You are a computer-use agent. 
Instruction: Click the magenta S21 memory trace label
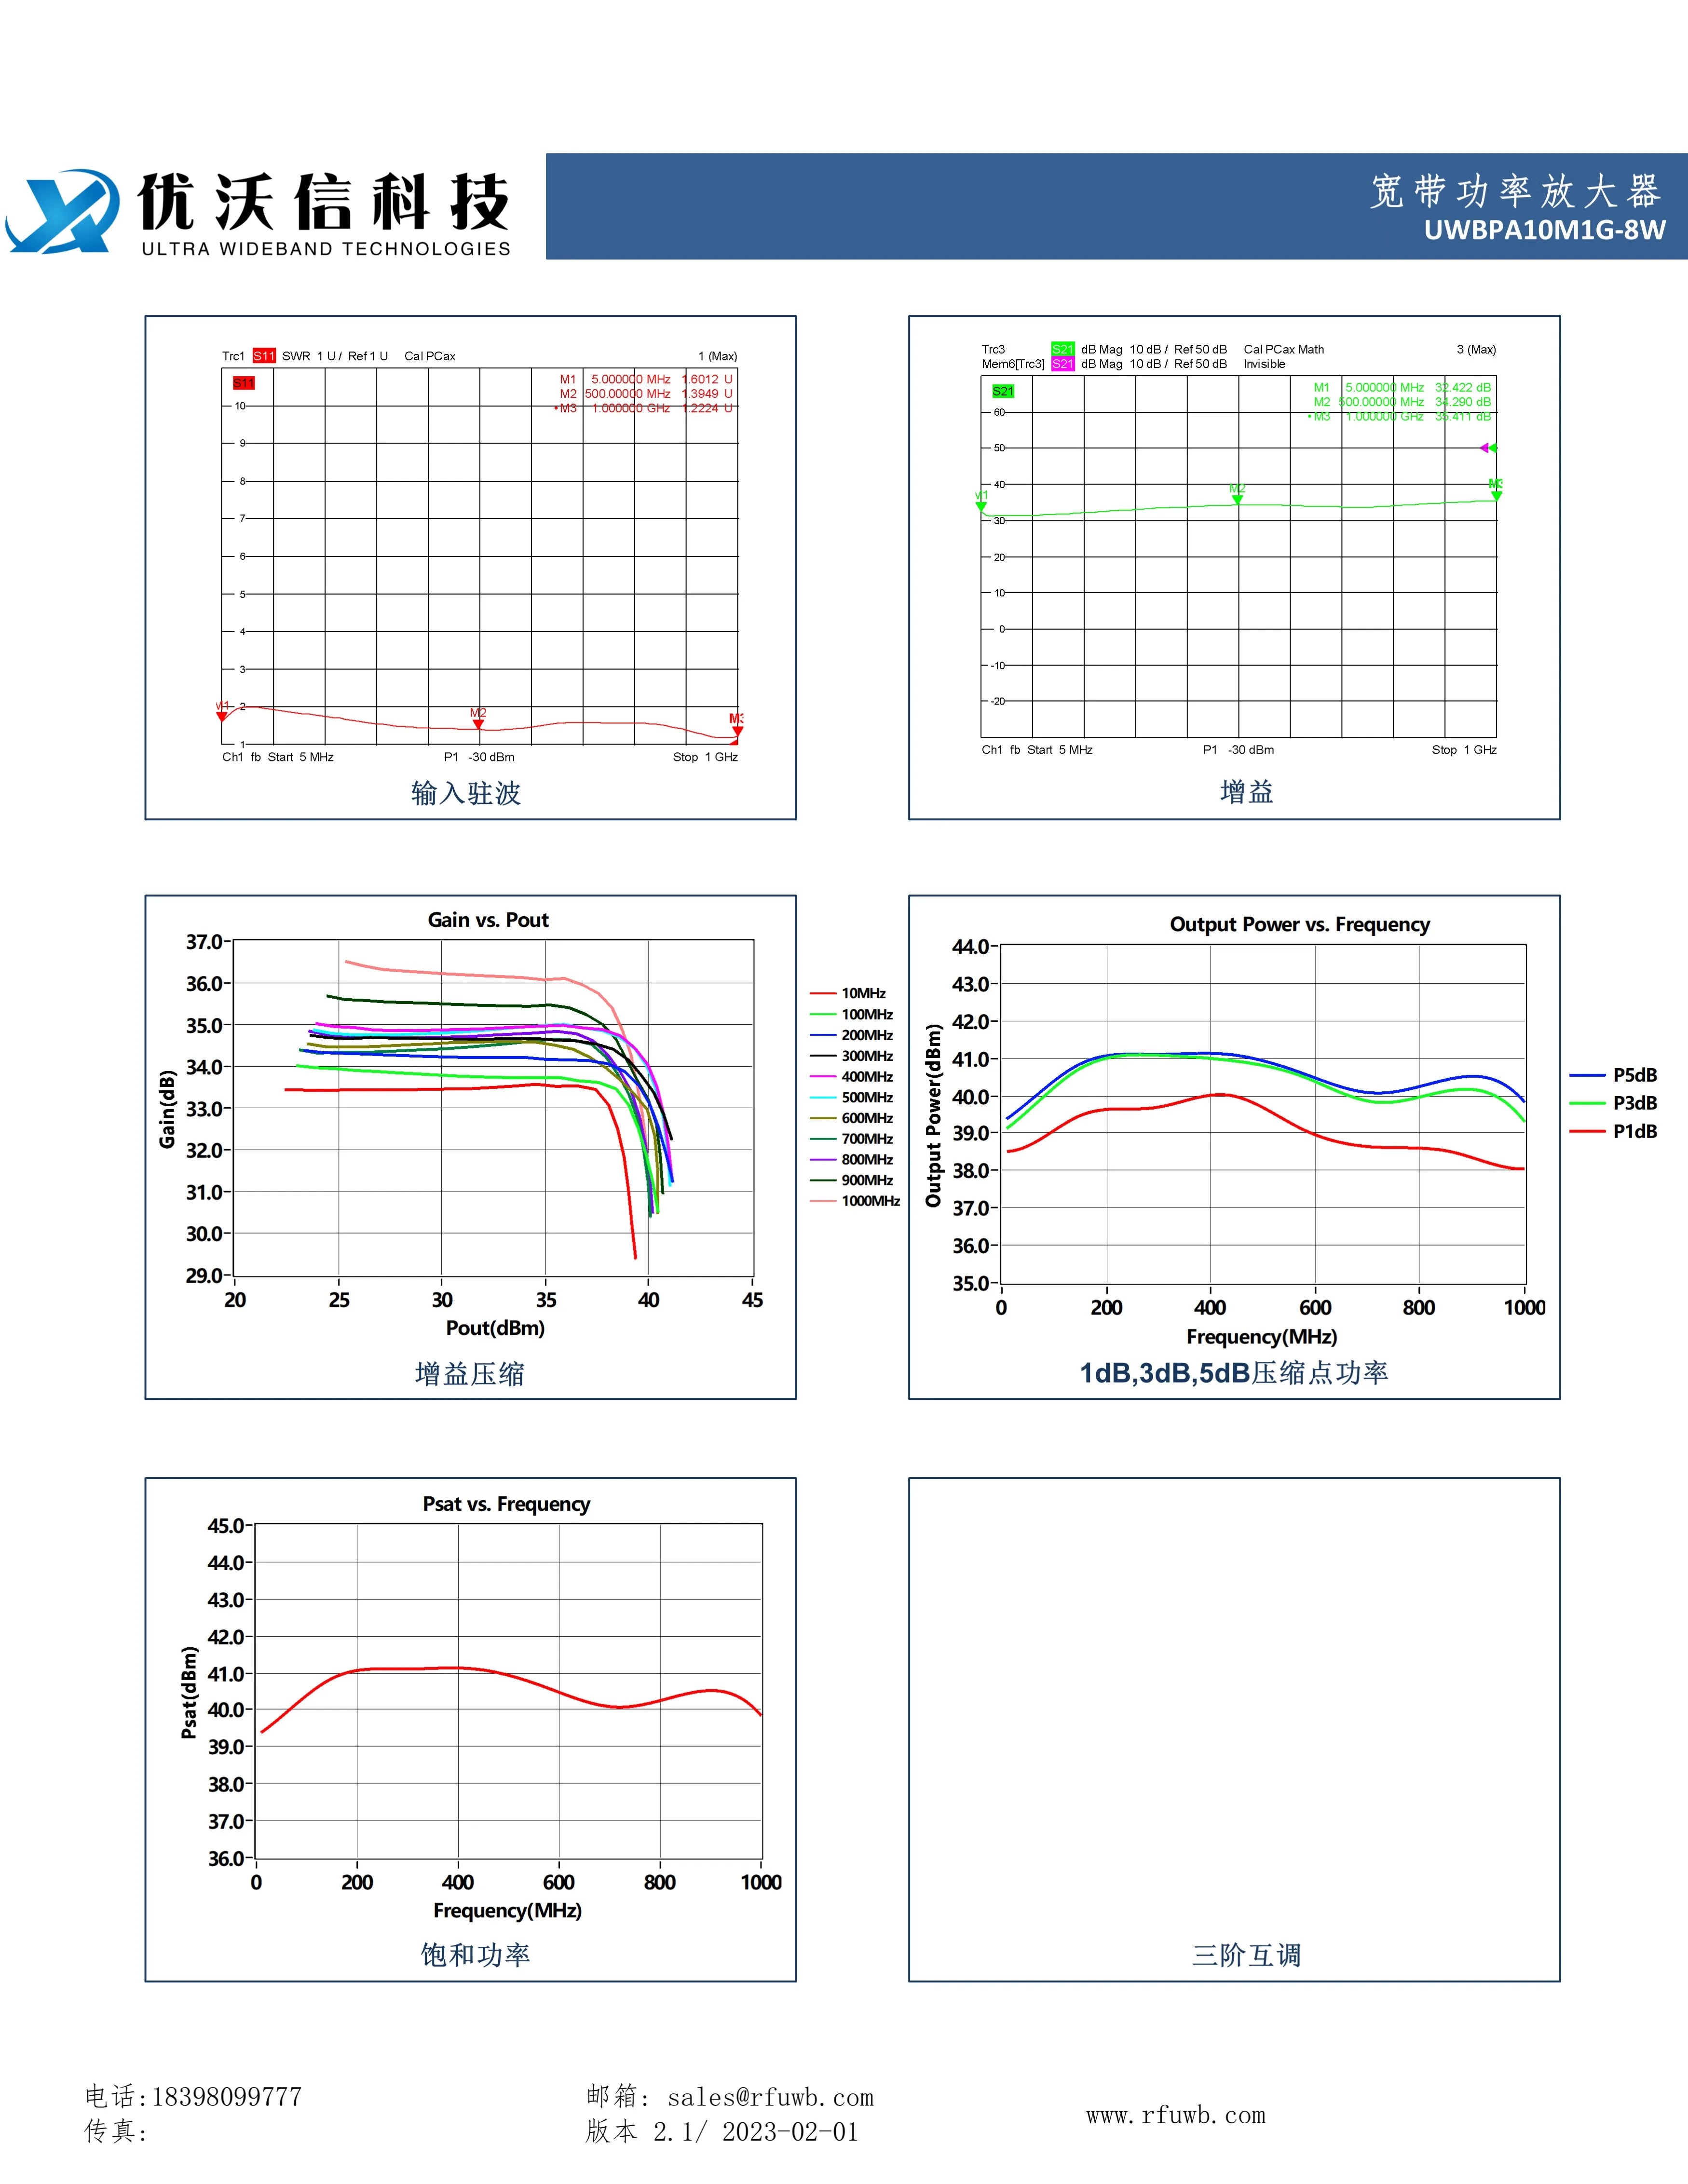pos(1062,364)
